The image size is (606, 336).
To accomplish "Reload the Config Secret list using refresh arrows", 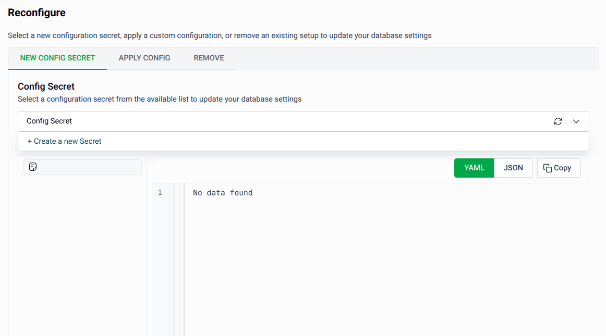I will coord(558,121).
